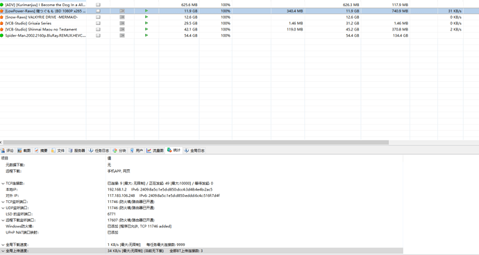The height and width of the screenshot is (255, 479).
Task: Click the 54.4 GB size of Spider-Man
Action: 191,35
